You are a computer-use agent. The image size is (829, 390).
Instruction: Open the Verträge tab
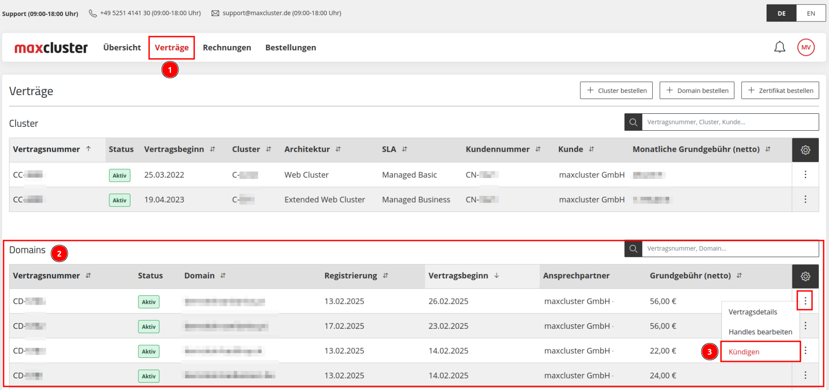[x=171, y=48]
